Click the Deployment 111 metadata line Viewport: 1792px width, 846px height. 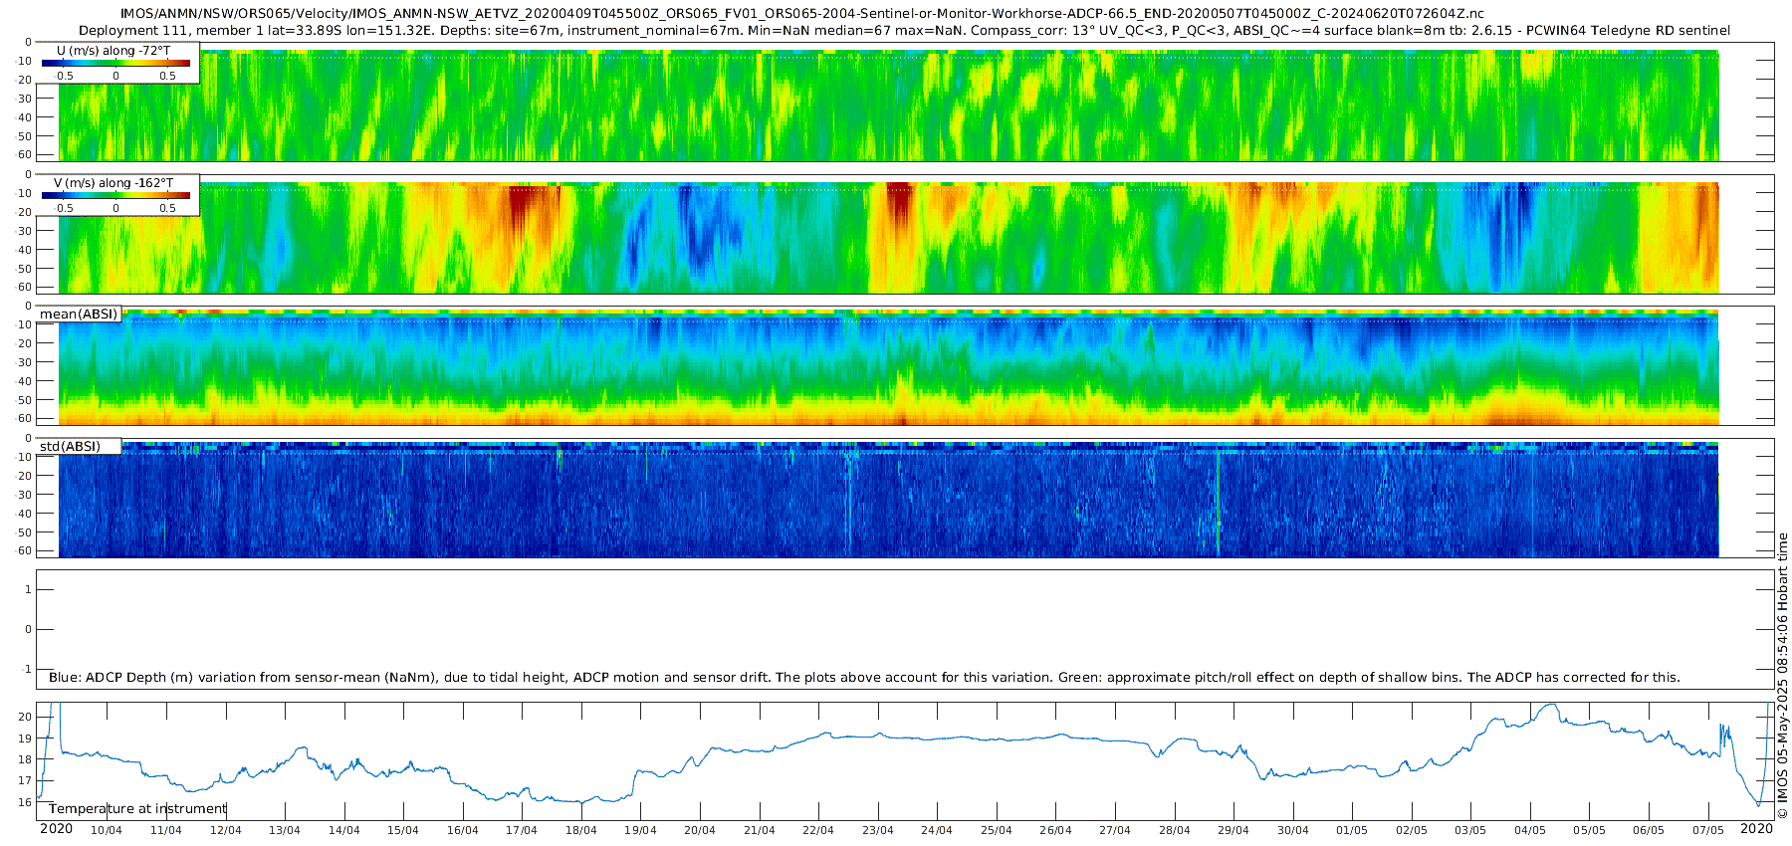click(x=904, y=31)
